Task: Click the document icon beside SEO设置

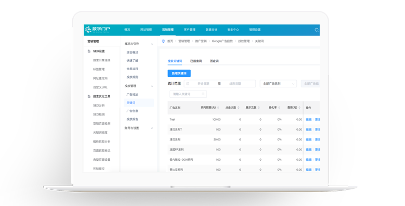Action: [x=89, y=51]
